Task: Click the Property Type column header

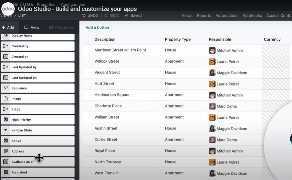Action: pos(178,39)
